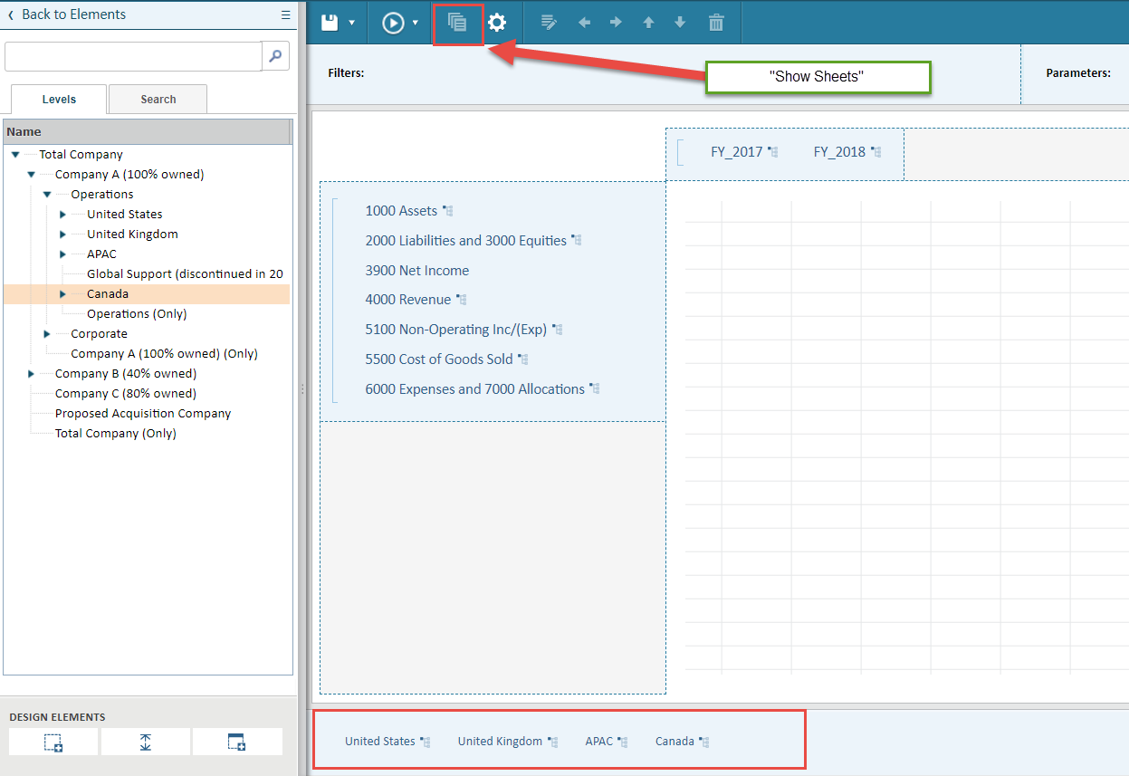Select United States sheet element
1129x776 pixels.
pyautogui.click(x=380, y=742)
